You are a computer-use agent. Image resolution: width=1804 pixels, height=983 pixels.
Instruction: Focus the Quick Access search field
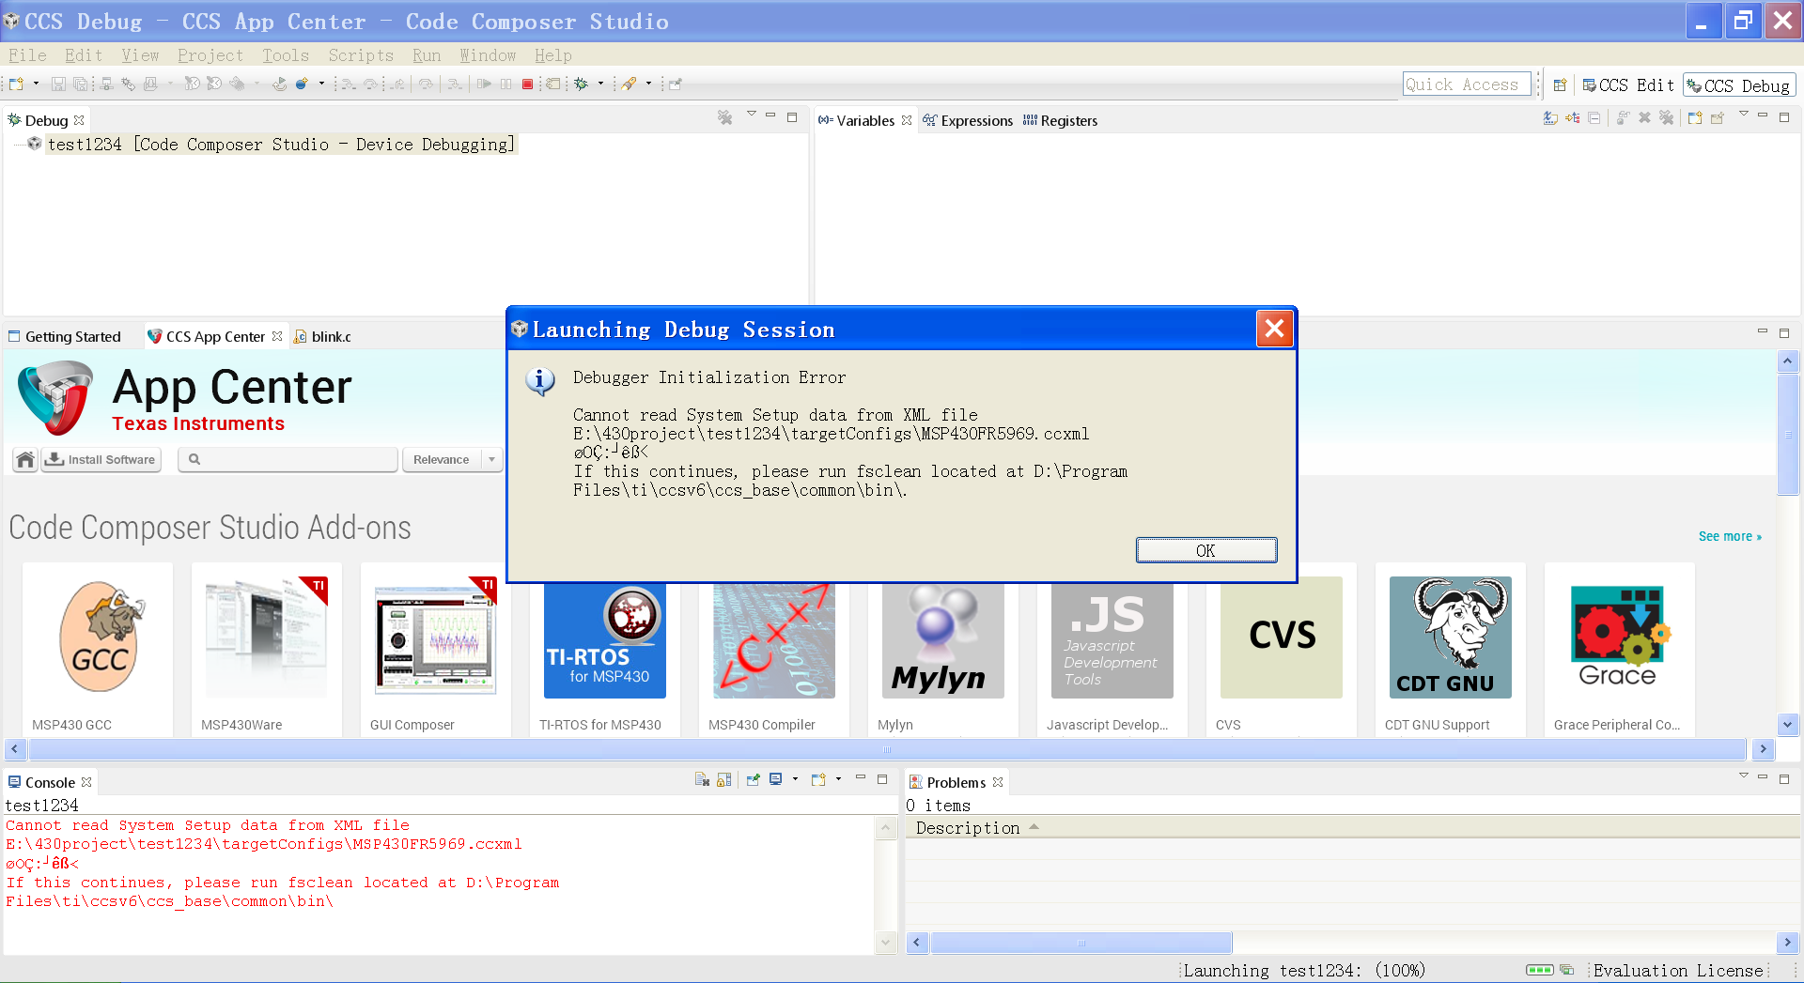(x=1467, y=84)
